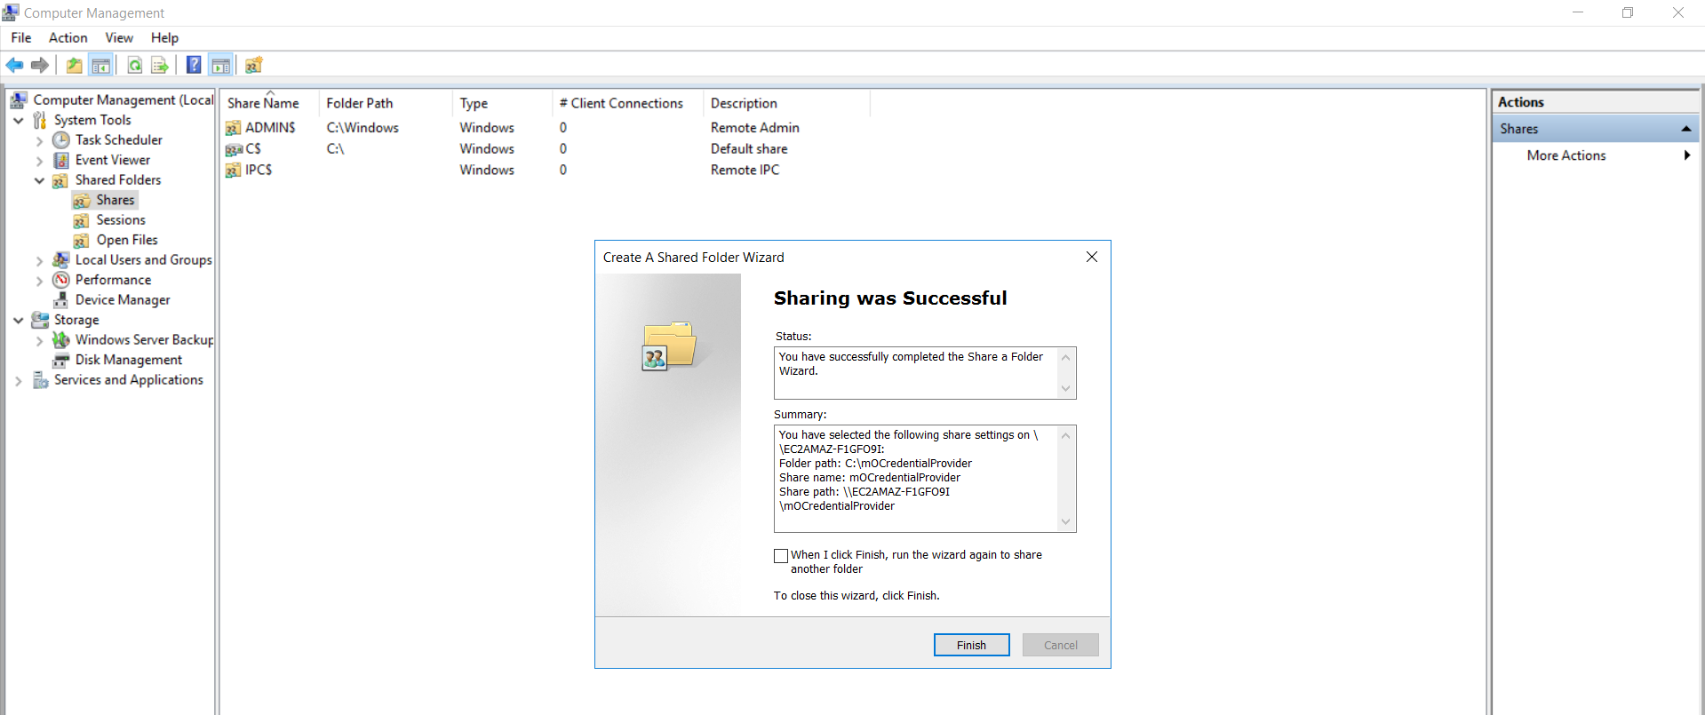
Task: Click the Cancel button in wizard
Action: (x=1061, y=645)
